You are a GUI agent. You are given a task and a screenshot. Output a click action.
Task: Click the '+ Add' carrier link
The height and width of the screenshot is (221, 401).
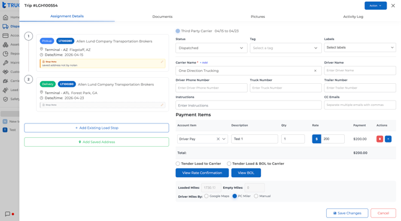tap(204, 63)
